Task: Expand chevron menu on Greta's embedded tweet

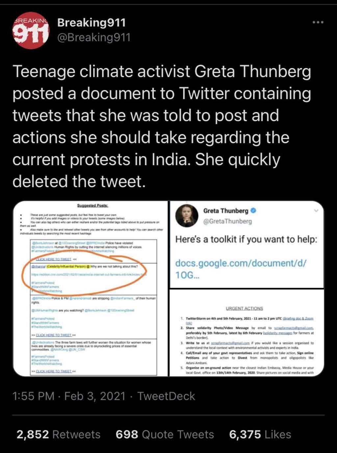Action: (x=317, y=211)
